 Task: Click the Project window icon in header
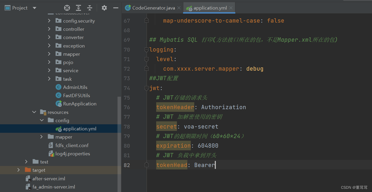pos(7,8)
